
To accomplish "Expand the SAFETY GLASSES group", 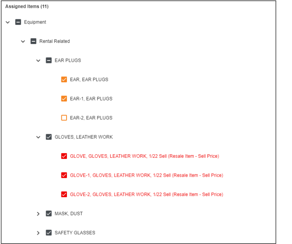I will point(38,233).
